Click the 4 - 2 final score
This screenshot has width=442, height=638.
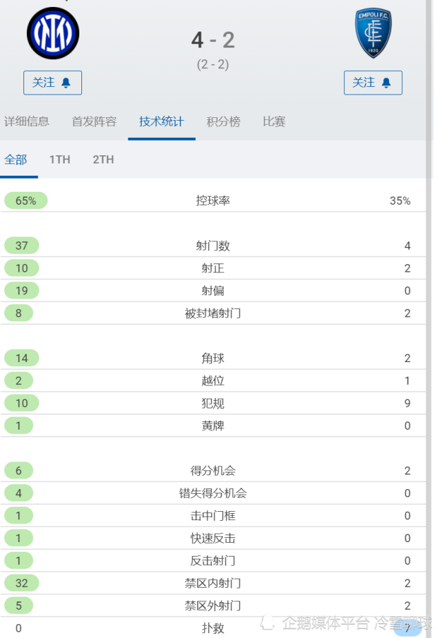(213, 40)
